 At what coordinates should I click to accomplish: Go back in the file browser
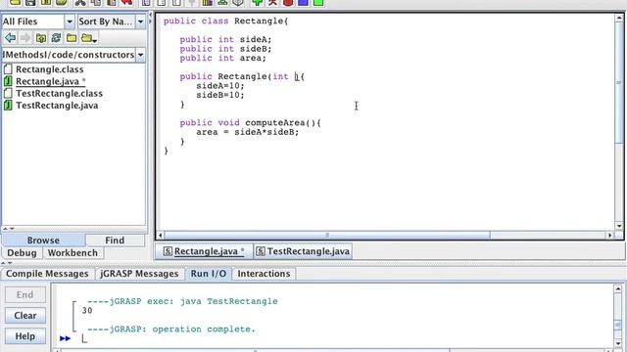click(11, 38)
